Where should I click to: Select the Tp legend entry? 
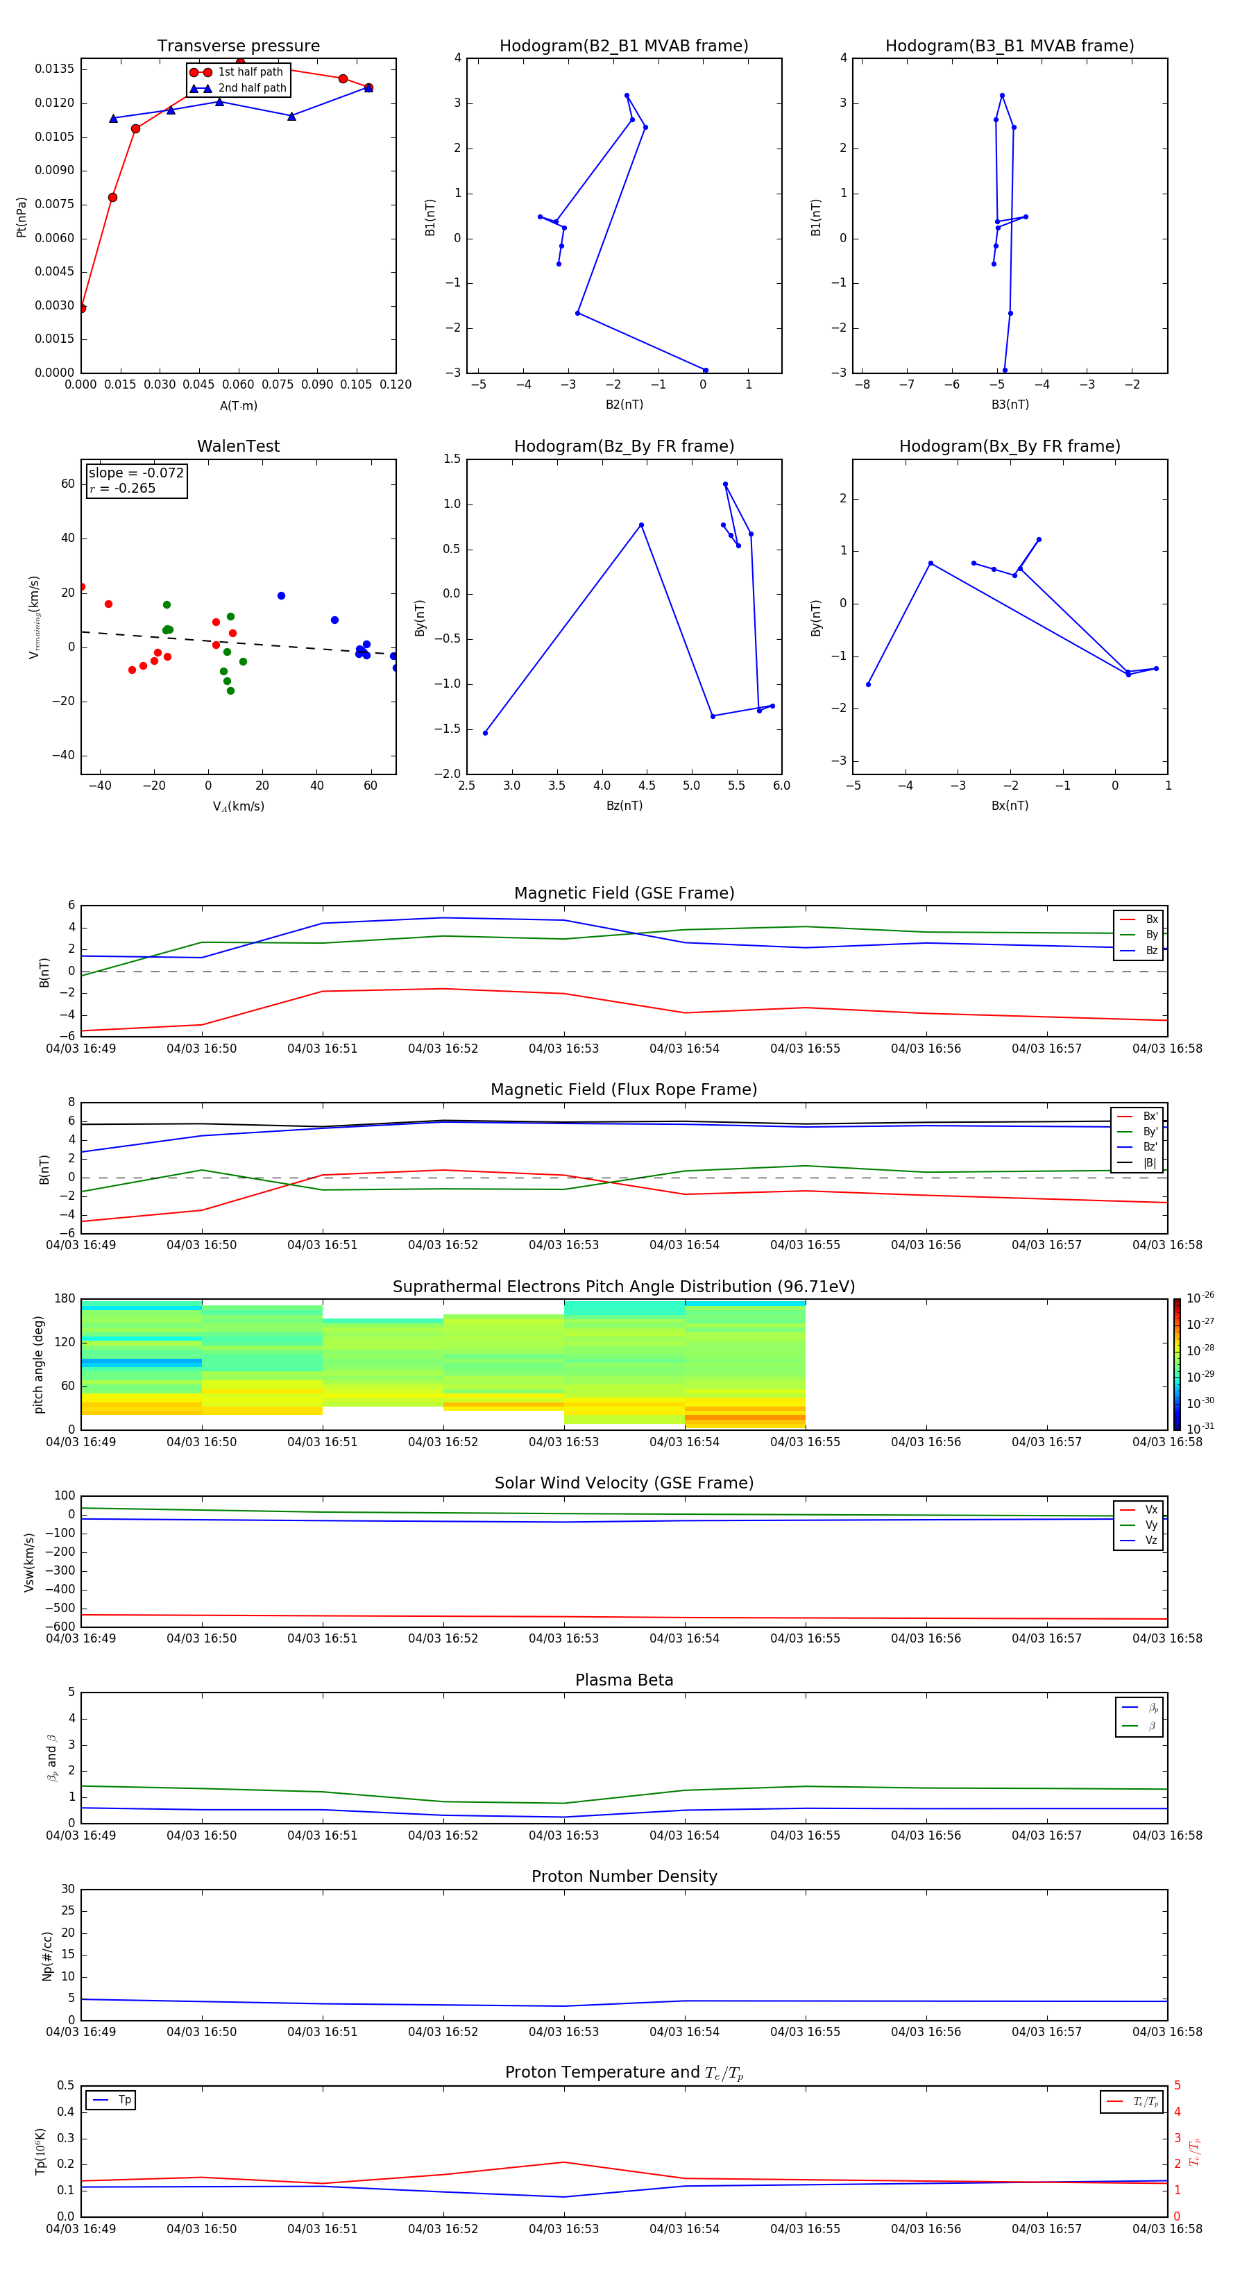(112, 2100)
